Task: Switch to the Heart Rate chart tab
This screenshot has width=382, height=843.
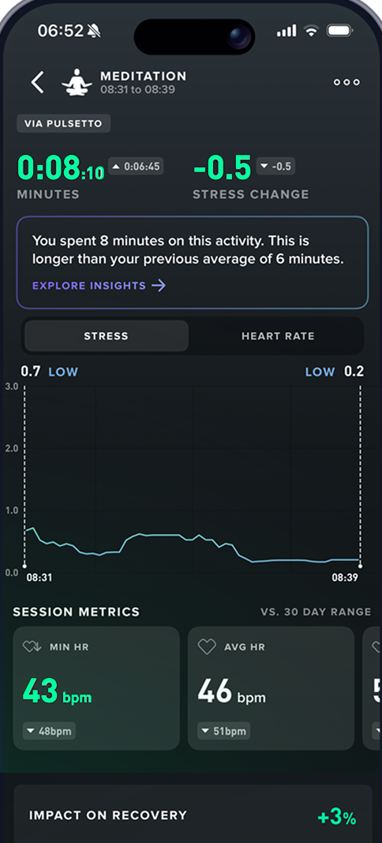Action: [x=278, y=336]
